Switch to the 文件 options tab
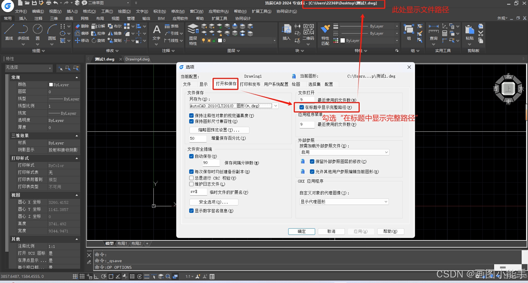This screenshot has width=528, height=283. pyautogui.click(x=187, y=84)
